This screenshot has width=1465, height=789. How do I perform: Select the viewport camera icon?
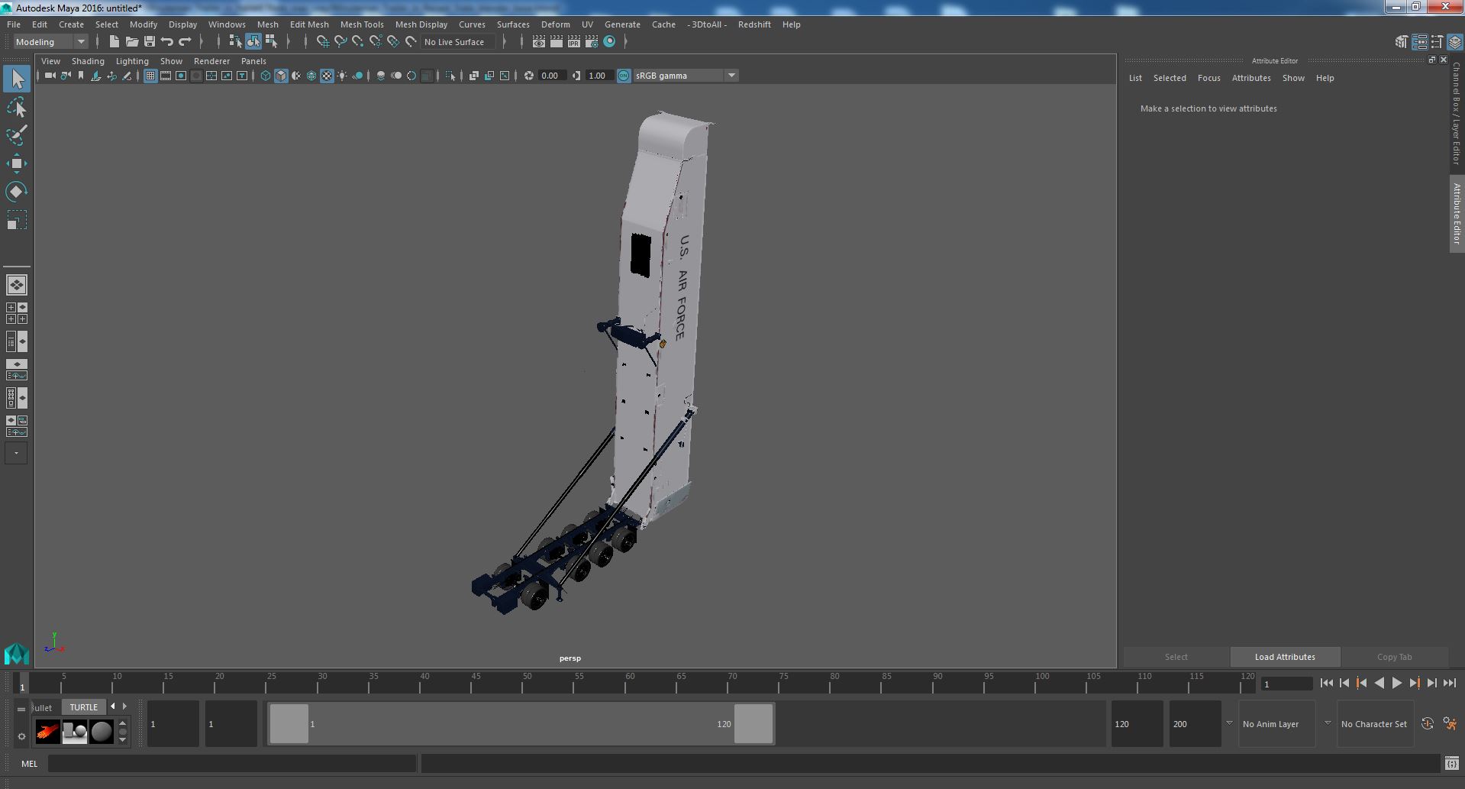(50, 76)
